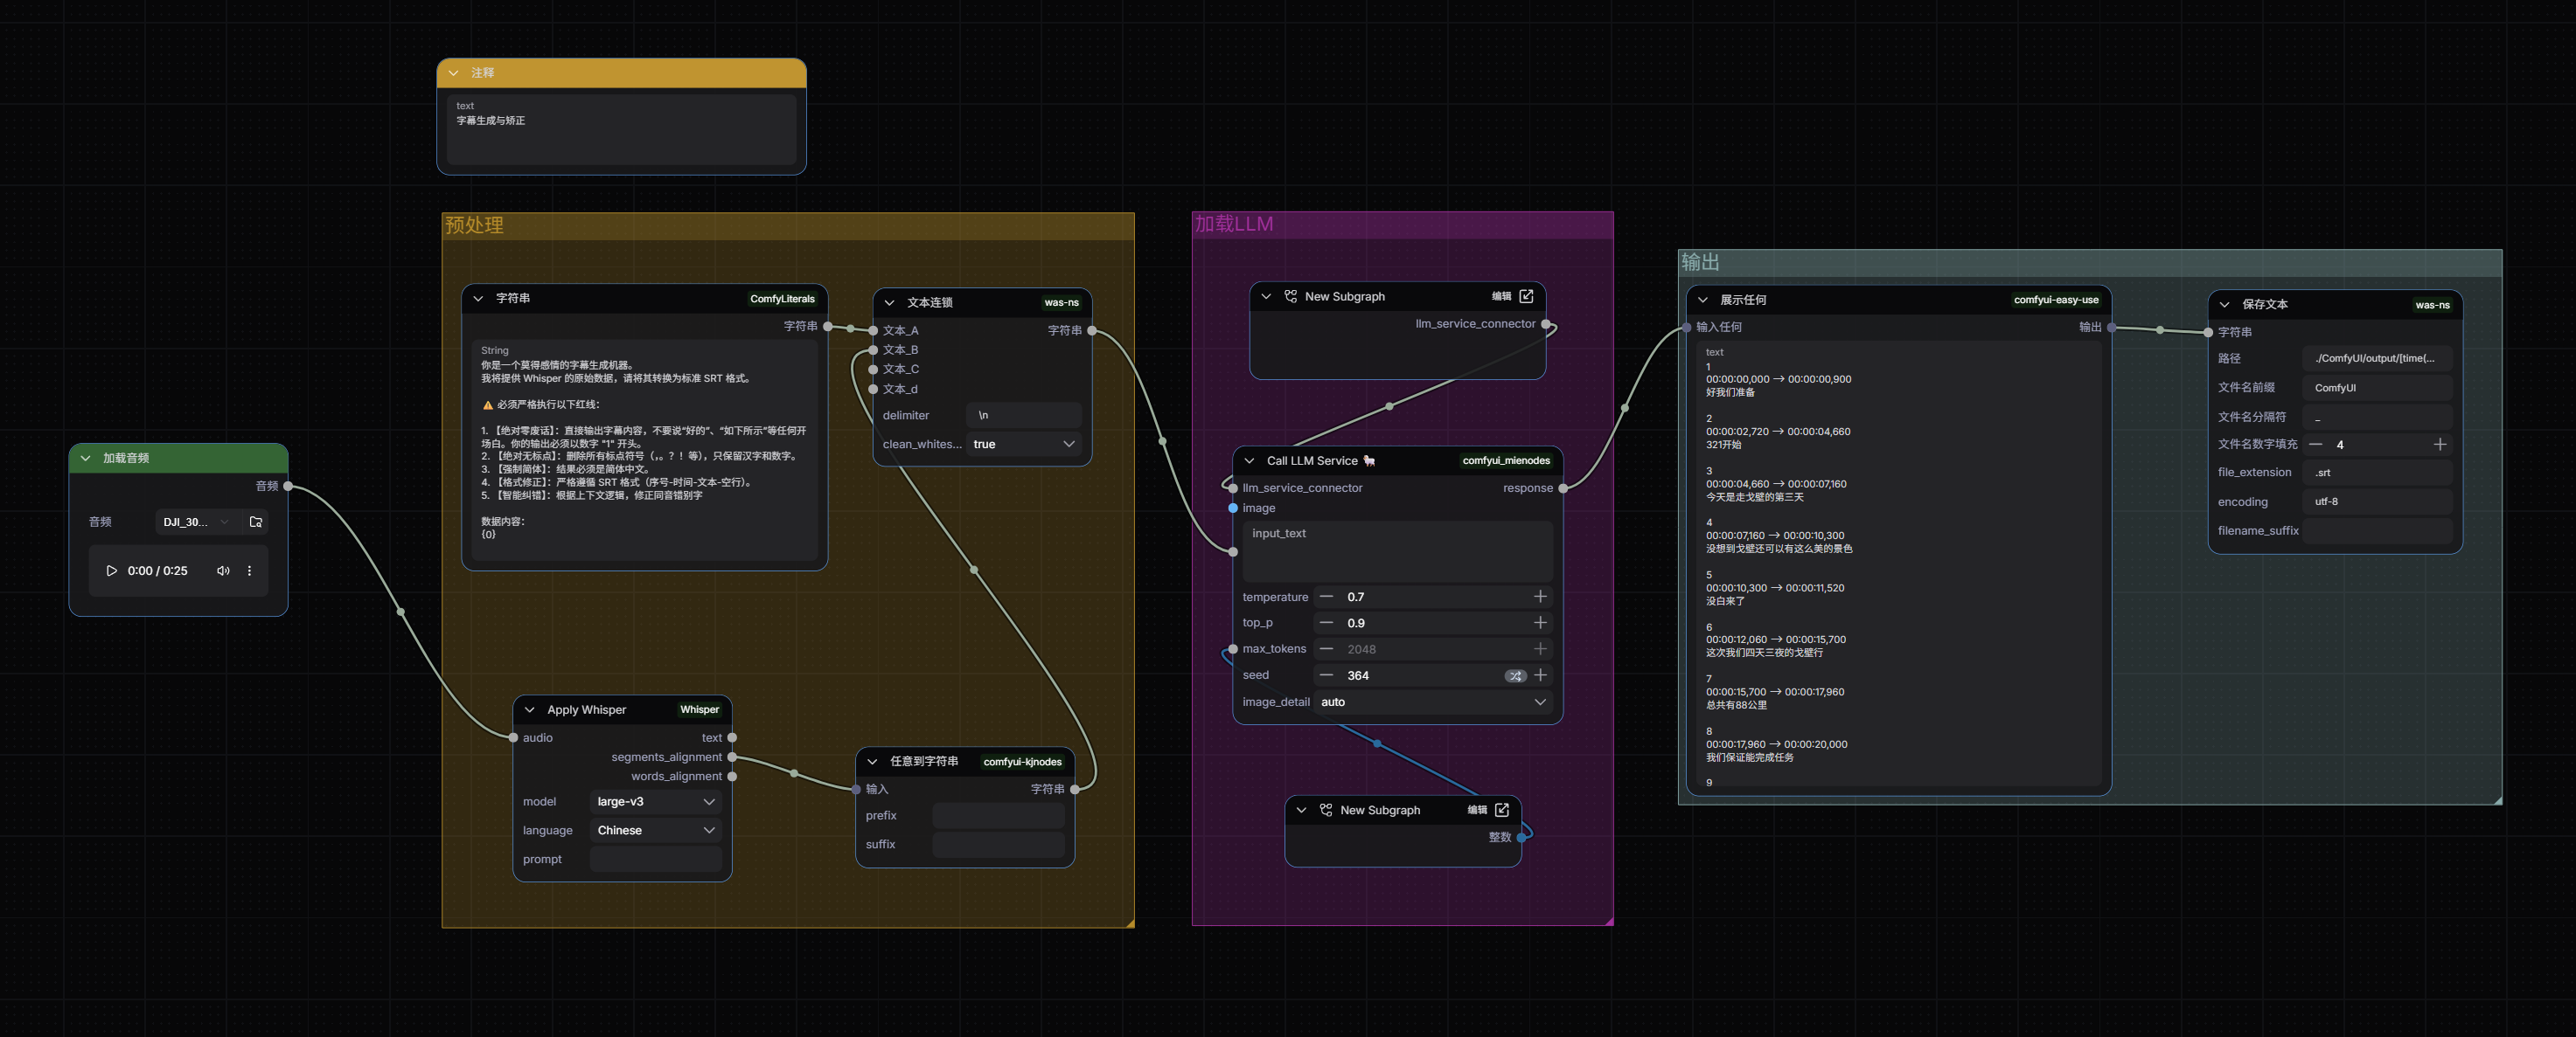Click the audio file browse folder icon

click(256, 522)
